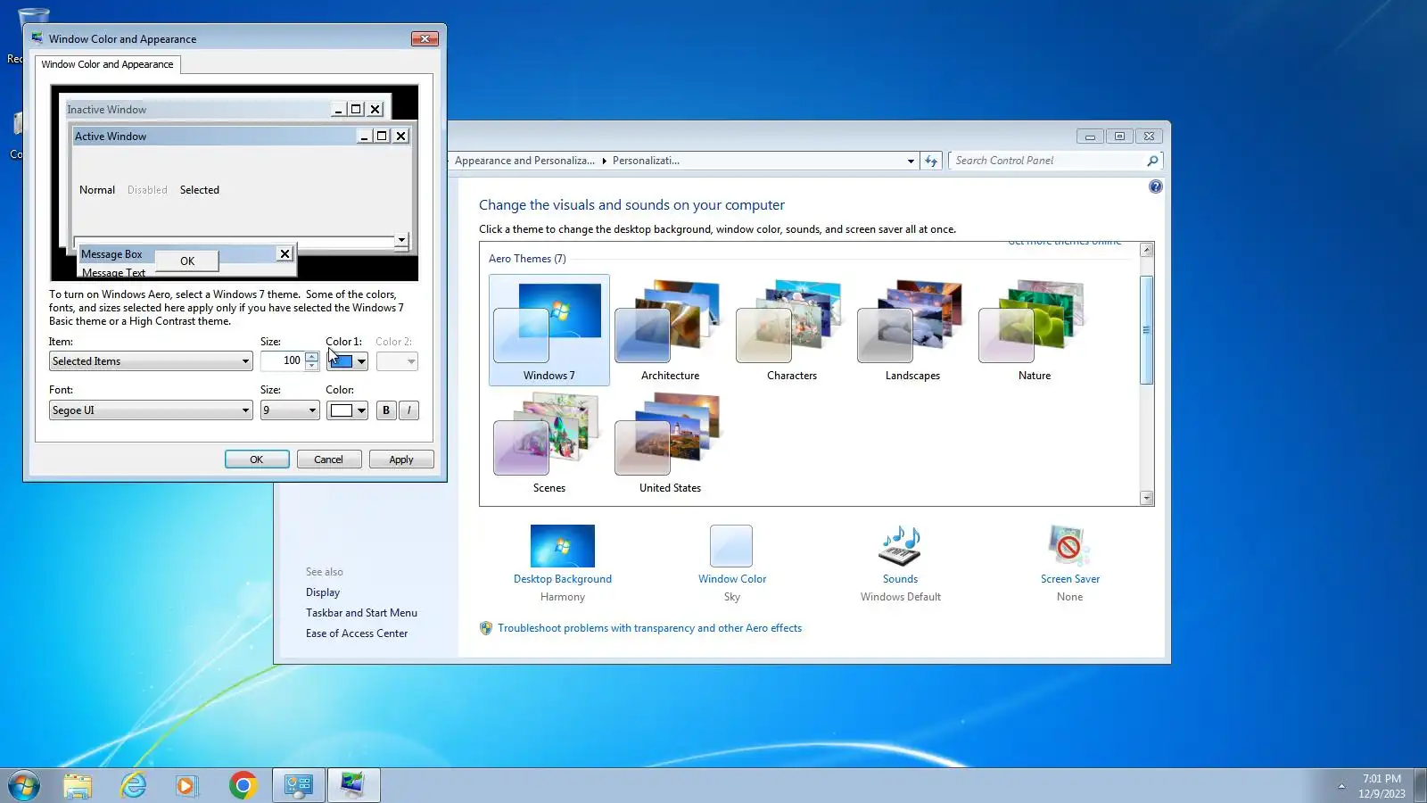Click OK in the Window Color dialog
This screenshot has height=803, width=1427.
(x=257, y=459)
